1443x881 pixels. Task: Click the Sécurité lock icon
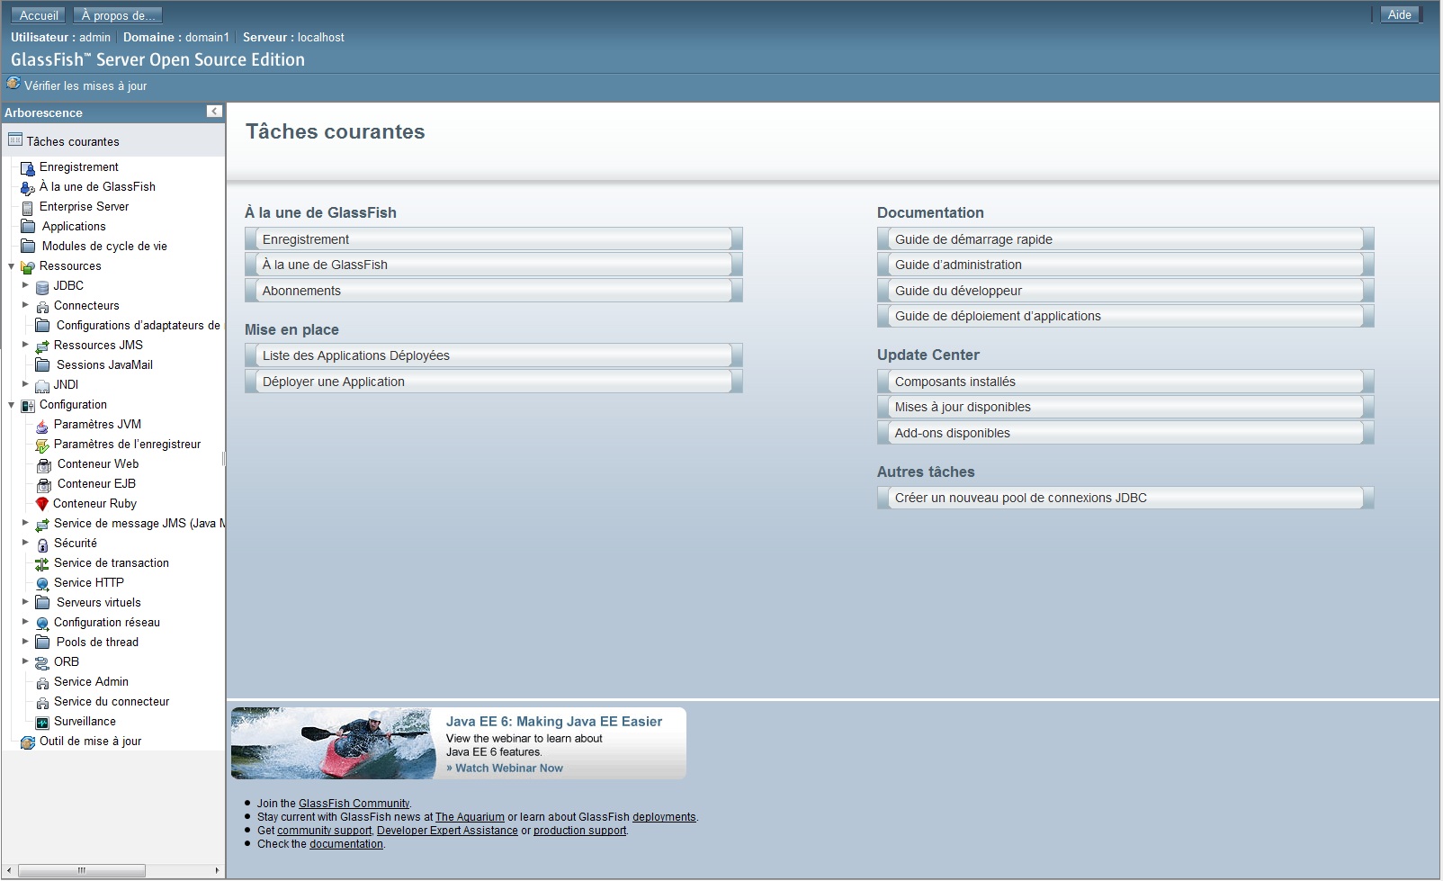tap(42, 544)
